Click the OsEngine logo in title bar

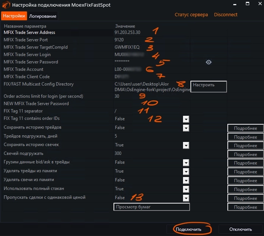click(6, 5)
